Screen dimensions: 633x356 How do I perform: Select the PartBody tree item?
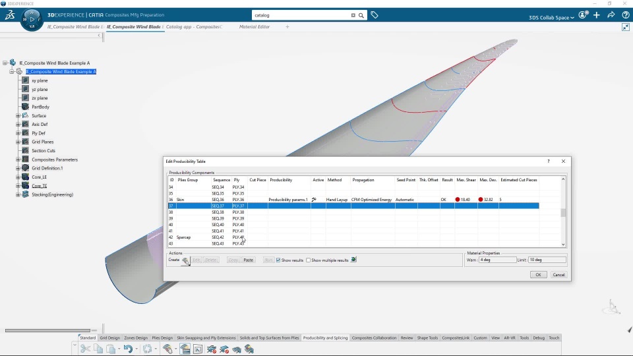tap(40, 107)
